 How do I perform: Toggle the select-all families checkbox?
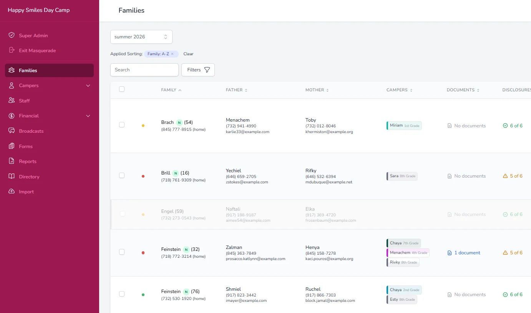click(x=122, y=89)
